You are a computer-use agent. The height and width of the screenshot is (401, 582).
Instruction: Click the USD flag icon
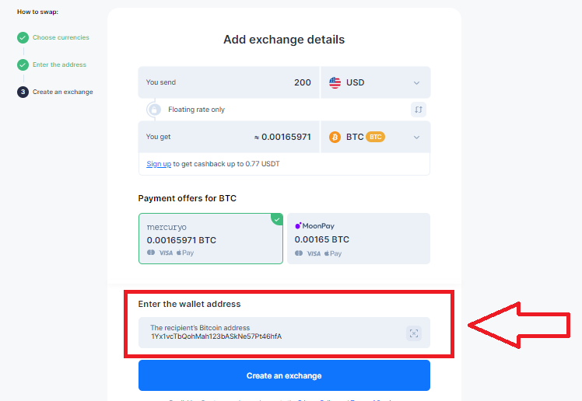pos(335,82)
